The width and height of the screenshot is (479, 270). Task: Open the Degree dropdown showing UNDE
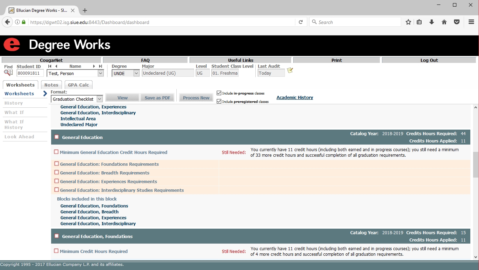[x=136, y=73]
